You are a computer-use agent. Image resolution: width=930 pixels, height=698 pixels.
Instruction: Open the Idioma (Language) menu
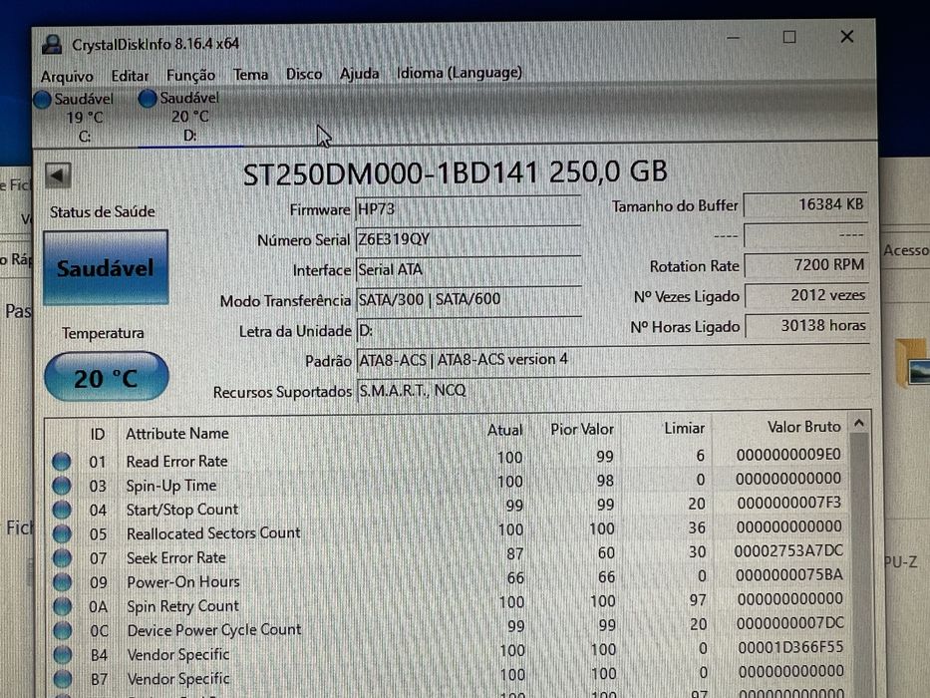[x=460, y=73]
